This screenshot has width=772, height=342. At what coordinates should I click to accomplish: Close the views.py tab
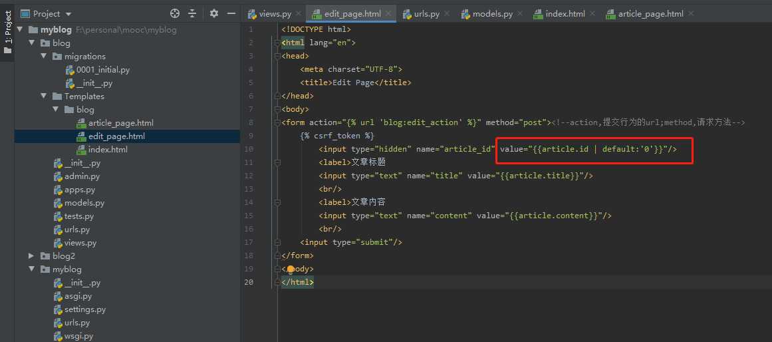tap(299, 14)
